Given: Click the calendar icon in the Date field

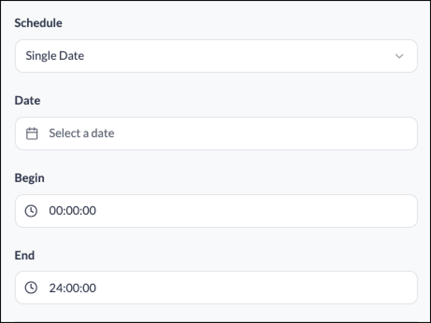Looking at the screenshot, I should (32, 133).
